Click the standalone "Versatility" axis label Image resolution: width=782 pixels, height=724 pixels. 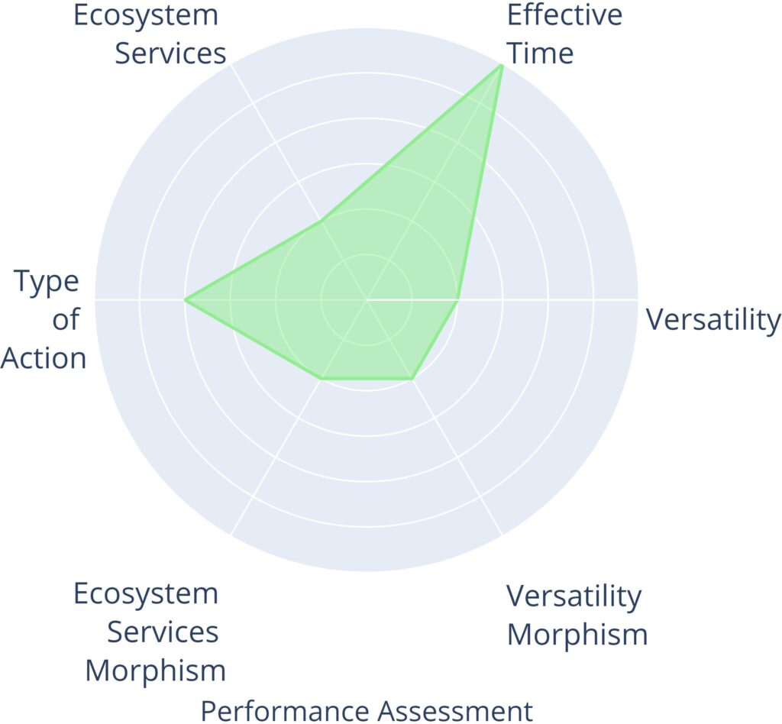click(713, 319)
